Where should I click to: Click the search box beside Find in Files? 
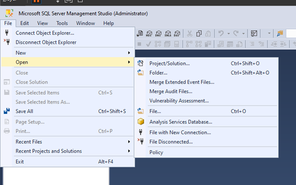(291, 34)
